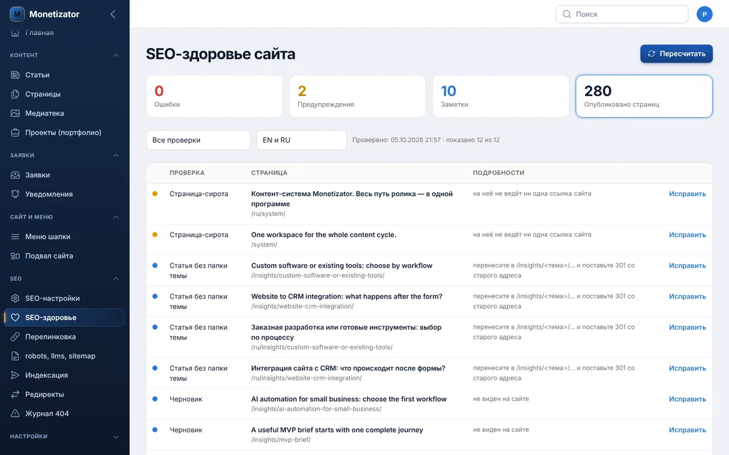Click Исправить for /insights/mvp-brief/ draft
Screen dimensions: 729x455
687,430
